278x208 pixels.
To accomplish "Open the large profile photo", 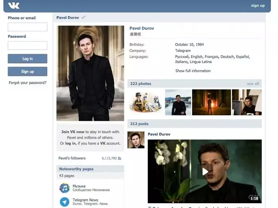I will pos(90,73).
